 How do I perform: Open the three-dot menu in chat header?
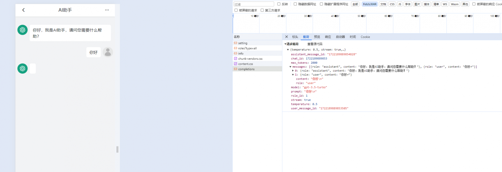point(107,10)
